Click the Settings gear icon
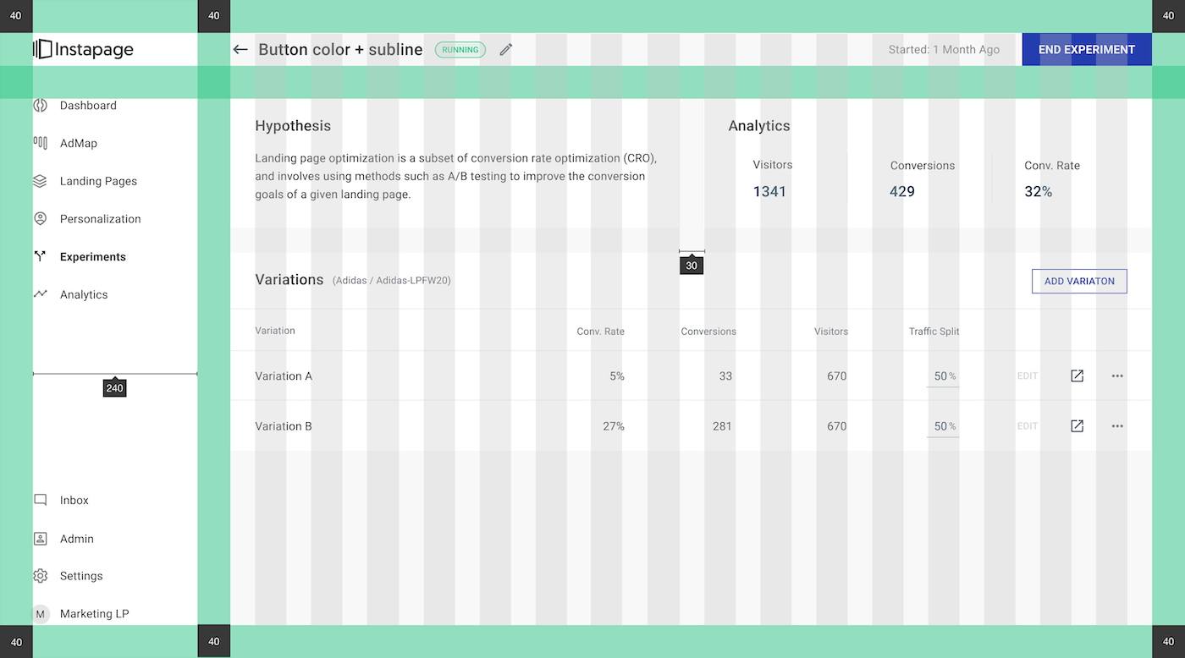The height and width of the screenshot is (658, 1185). (40, 576)
